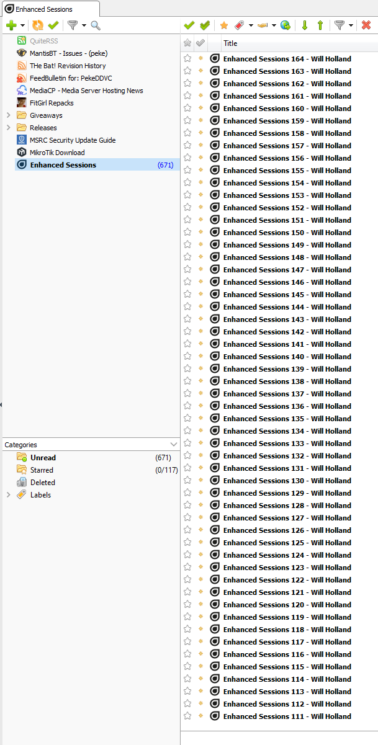Expand the Labels category
The width and height of the screenshot is (378, 745).
click(x=8, y=495)
